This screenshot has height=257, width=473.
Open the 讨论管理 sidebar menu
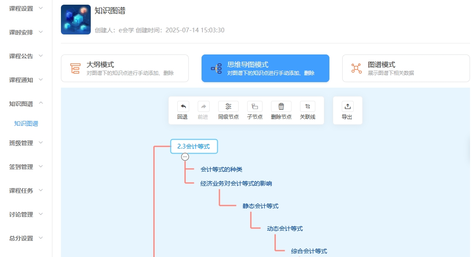pyautogui.click(x=26, y=214)
